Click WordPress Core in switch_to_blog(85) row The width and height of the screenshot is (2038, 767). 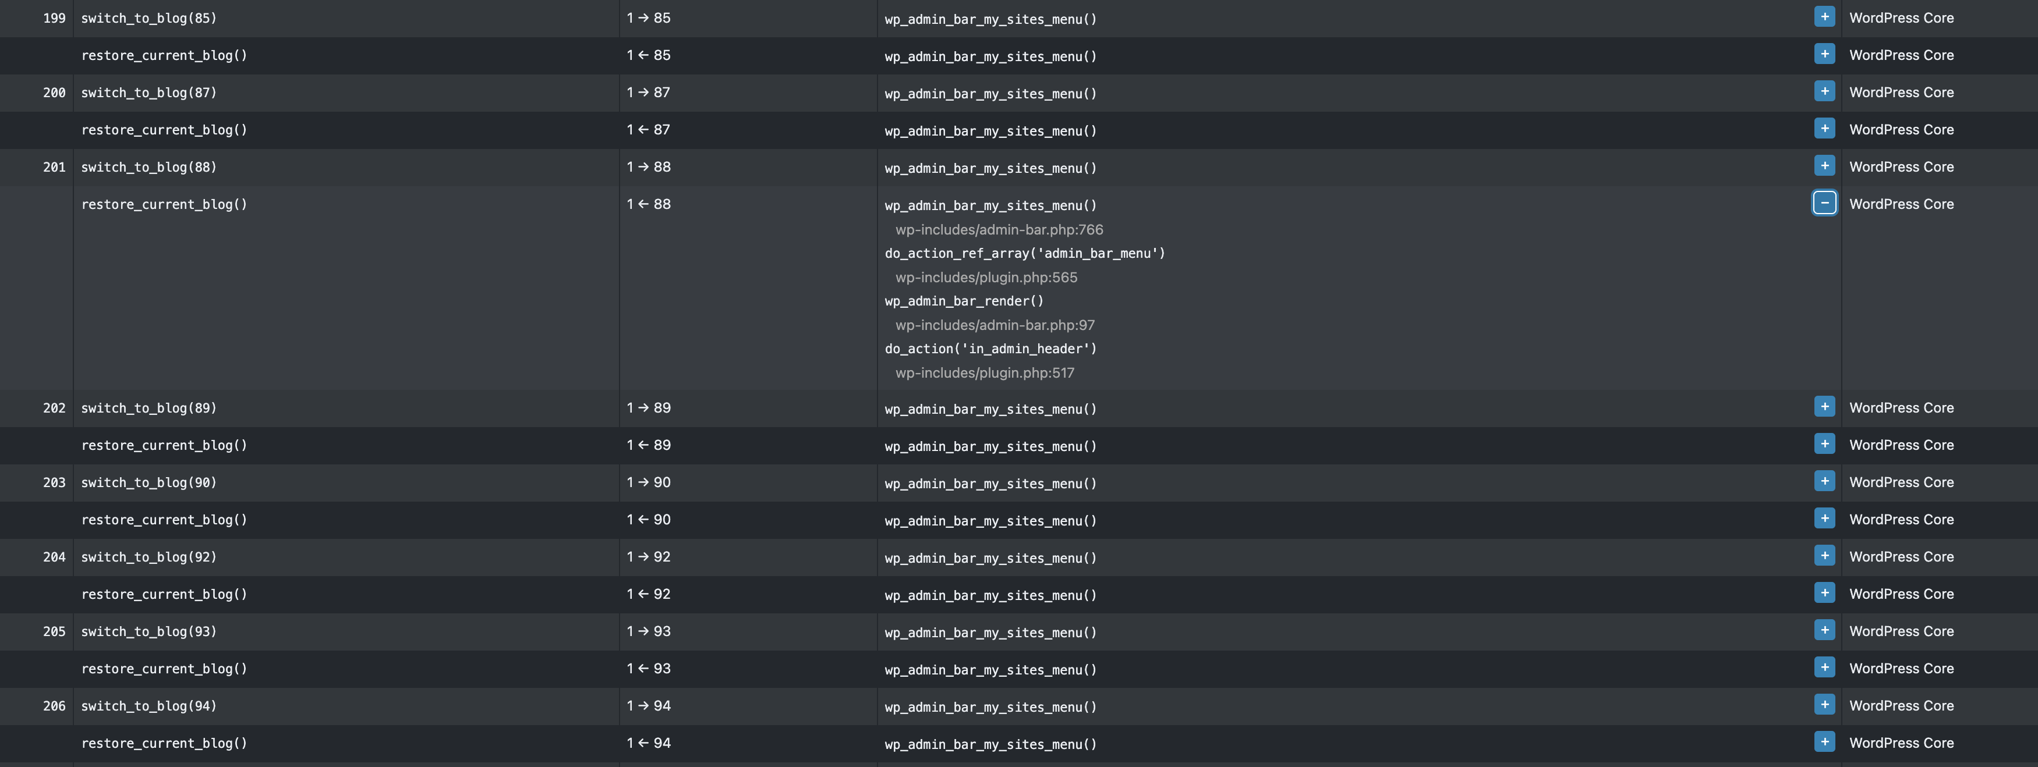click(1902, 17)
